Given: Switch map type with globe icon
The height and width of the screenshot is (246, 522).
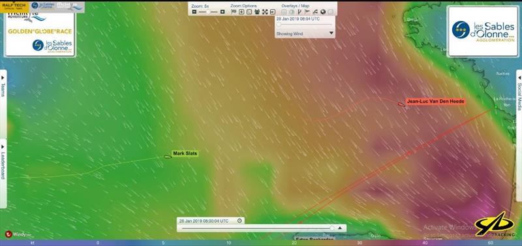Looking at the screenshot, I should click(323, 12).
